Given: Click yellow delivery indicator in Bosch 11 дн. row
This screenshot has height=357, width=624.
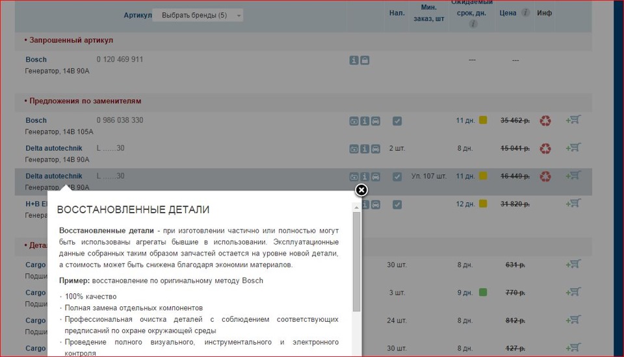Looking at the screenshot, I should click(x=483, y=120).
